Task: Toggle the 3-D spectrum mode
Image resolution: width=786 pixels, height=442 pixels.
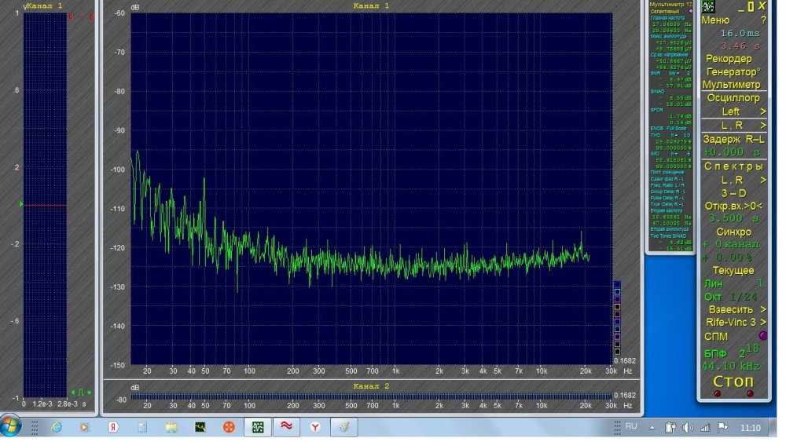Action: tap(733, 192)
